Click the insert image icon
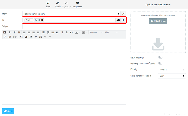188x116 pixels. point(26,37)
